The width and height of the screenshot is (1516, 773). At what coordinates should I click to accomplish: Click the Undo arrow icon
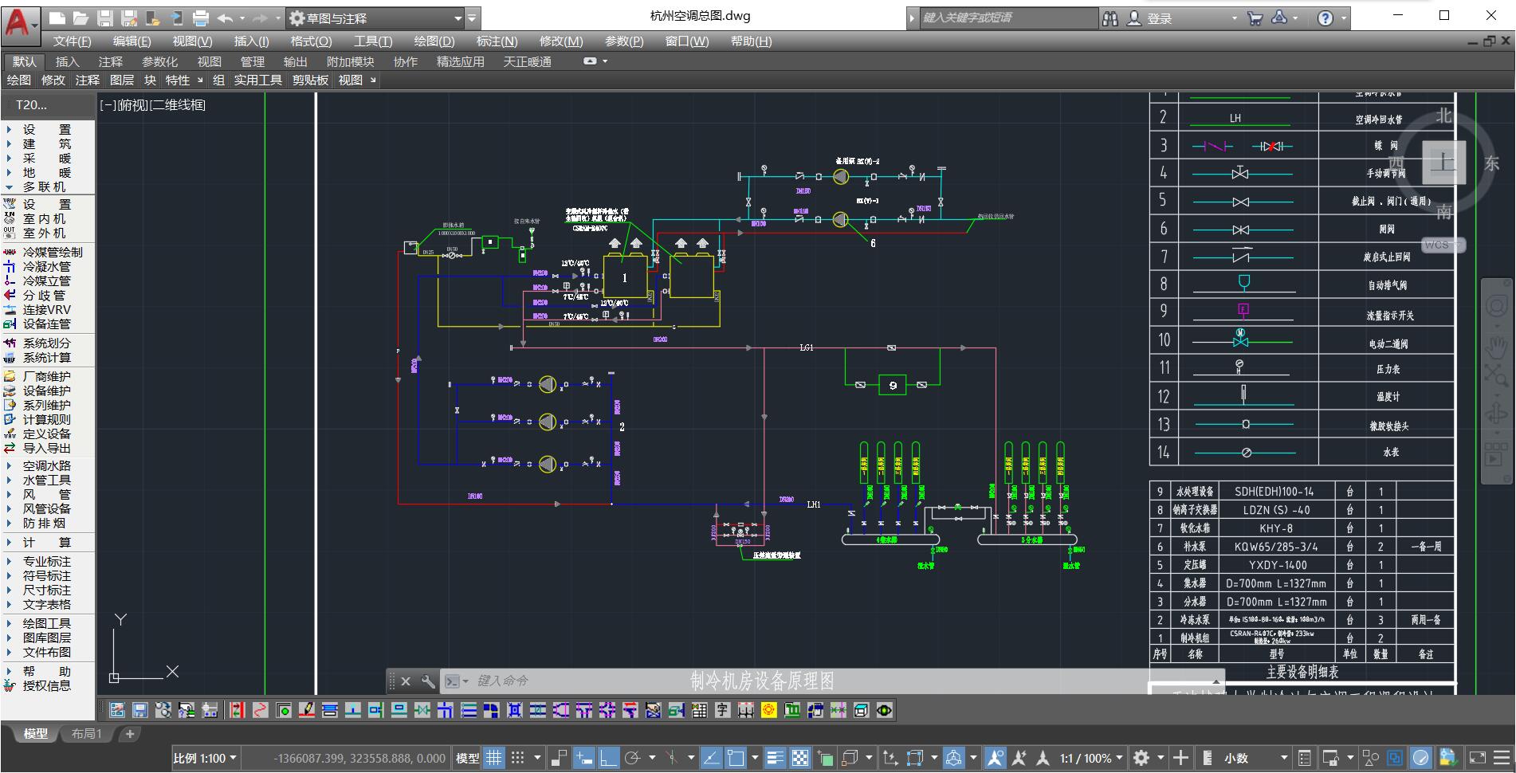coord(225,18)
